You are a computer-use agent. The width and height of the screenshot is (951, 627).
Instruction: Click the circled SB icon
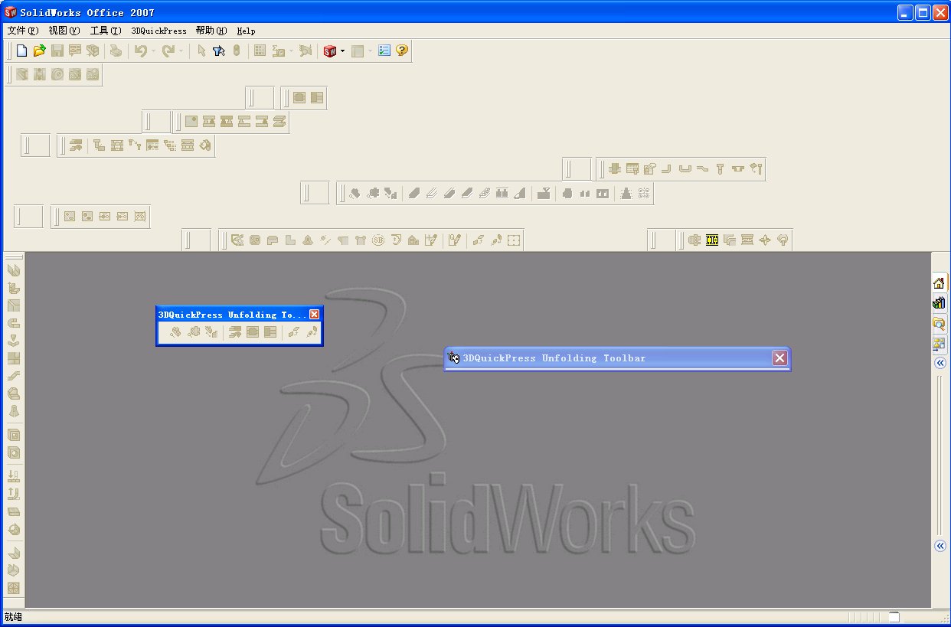(x=378, y=240)
